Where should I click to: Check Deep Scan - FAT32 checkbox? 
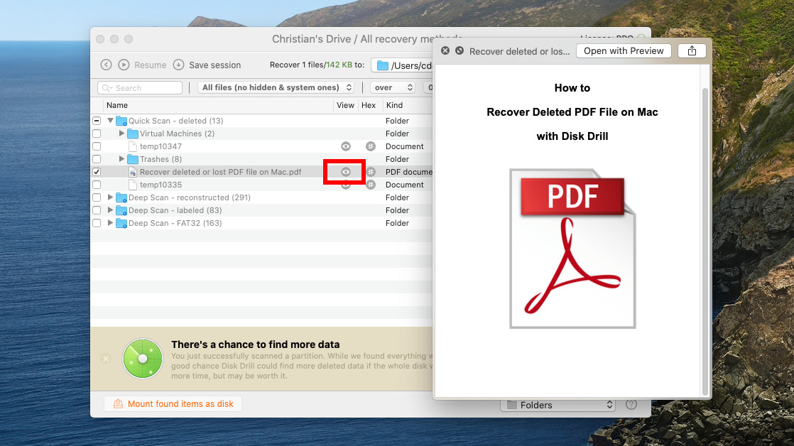[x=97, y=223]
